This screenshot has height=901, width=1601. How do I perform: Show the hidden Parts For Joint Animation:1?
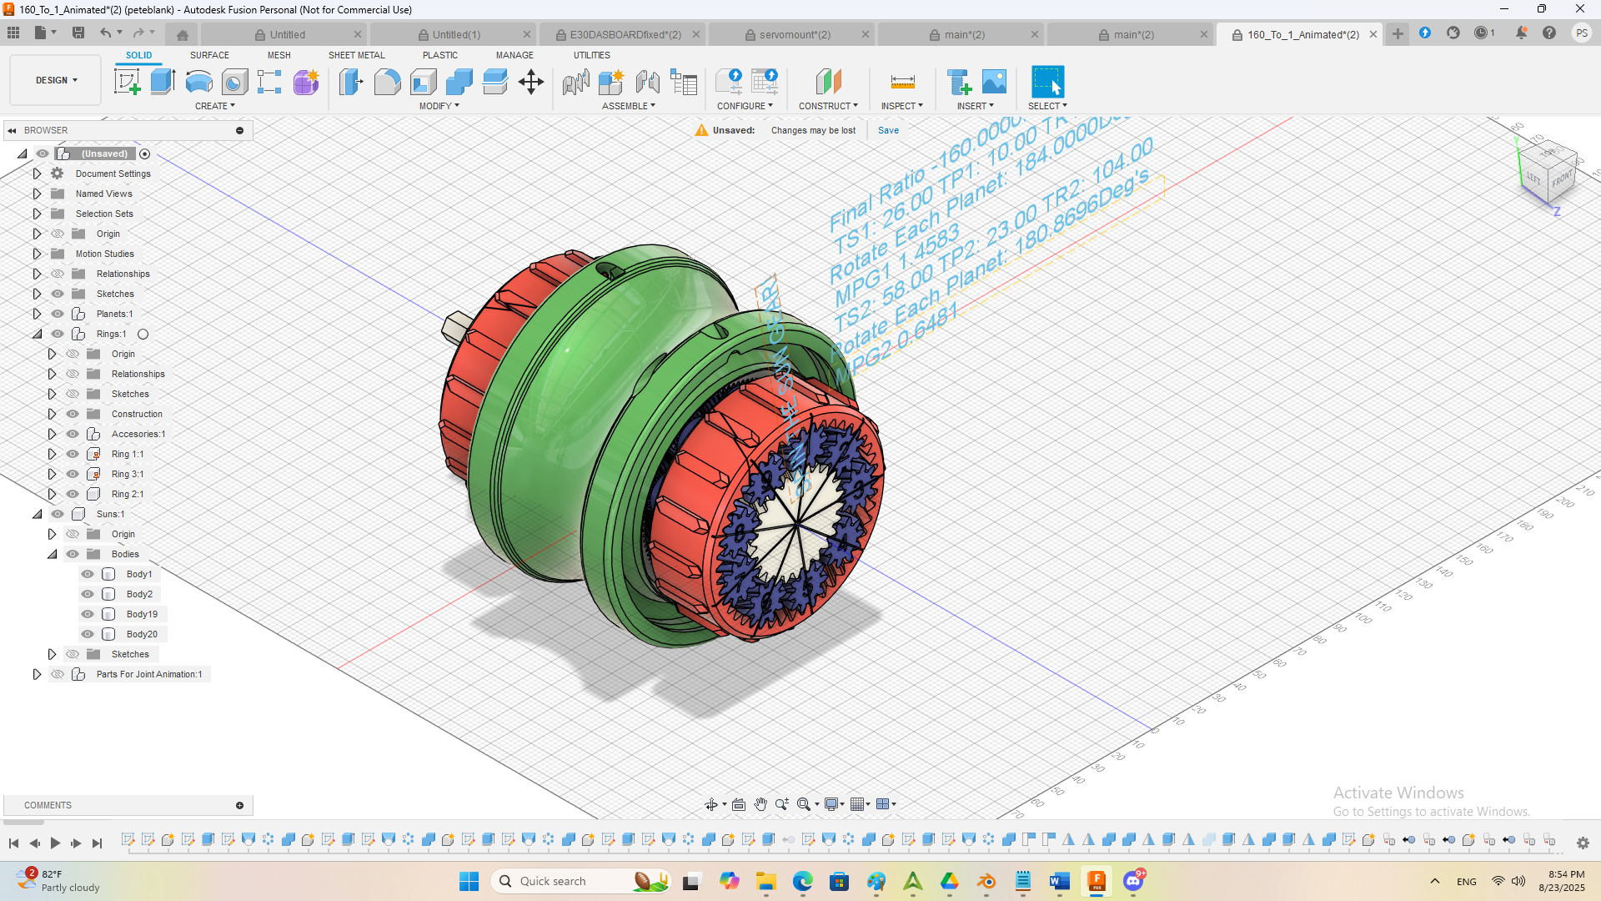58,674
